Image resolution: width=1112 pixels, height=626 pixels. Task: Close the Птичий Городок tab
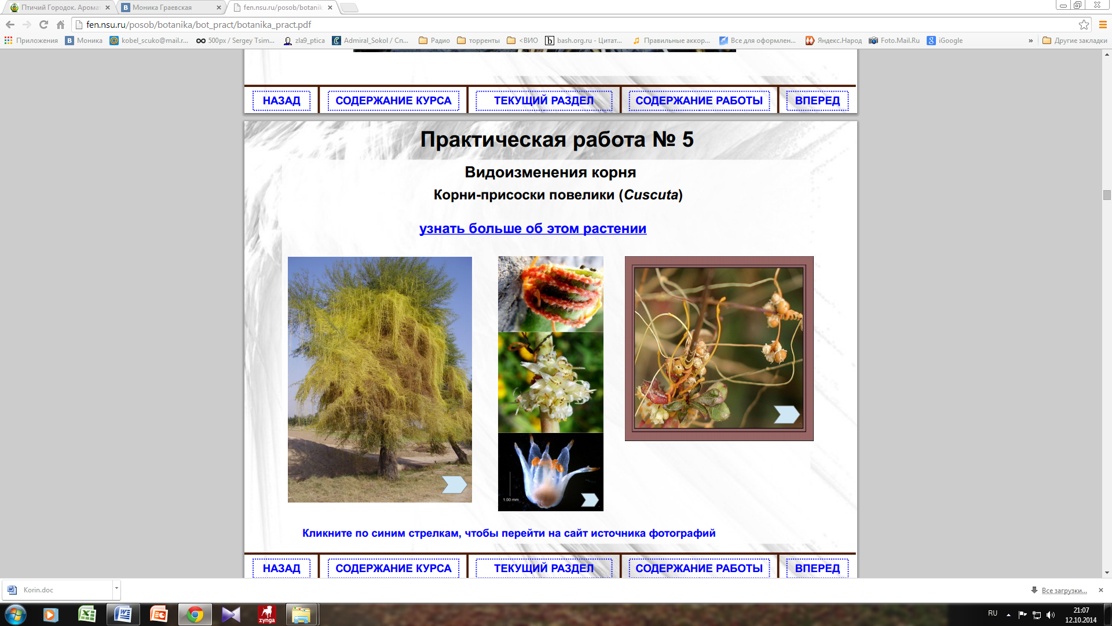click(x=108, y=8)
